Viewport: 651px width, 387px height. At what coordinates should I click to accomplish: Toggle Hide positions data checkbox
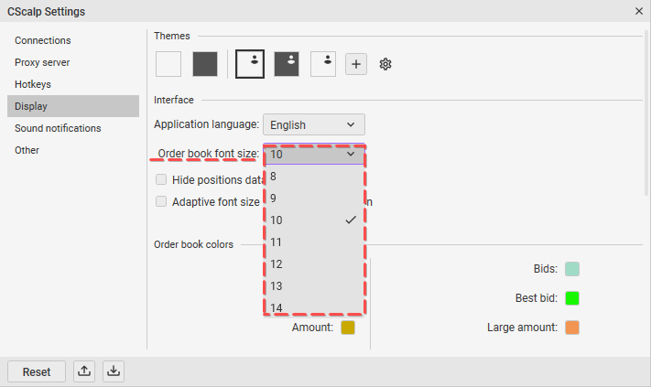pyautogui.click(x=161, y=179)
